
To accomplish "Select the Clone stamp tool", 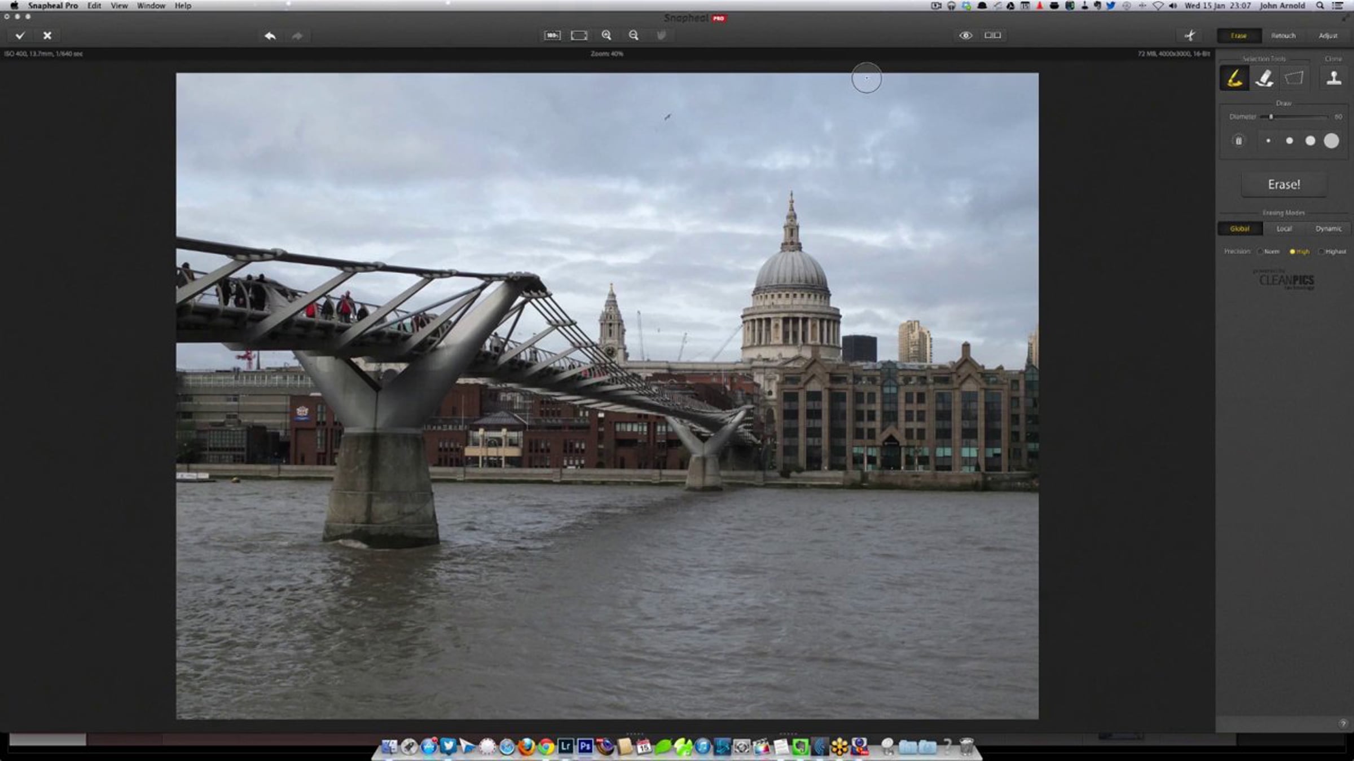I will point(1334,78).
